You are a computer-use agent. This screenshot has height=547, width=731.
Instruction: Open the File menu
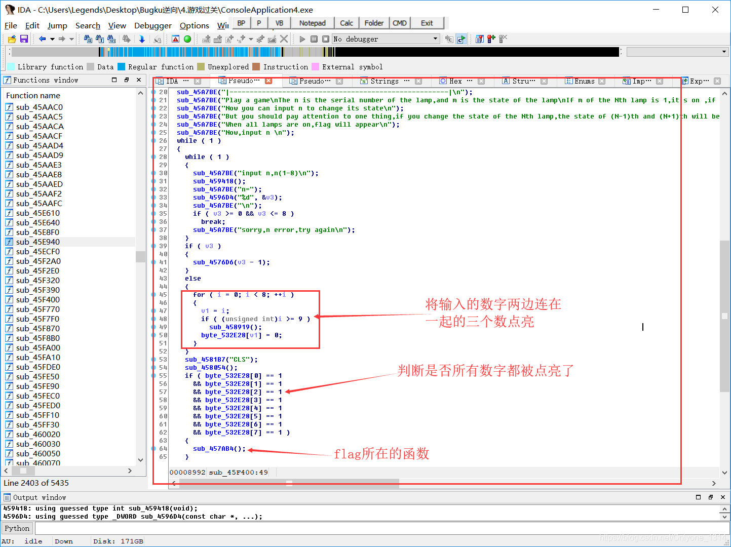pos(11,25)
